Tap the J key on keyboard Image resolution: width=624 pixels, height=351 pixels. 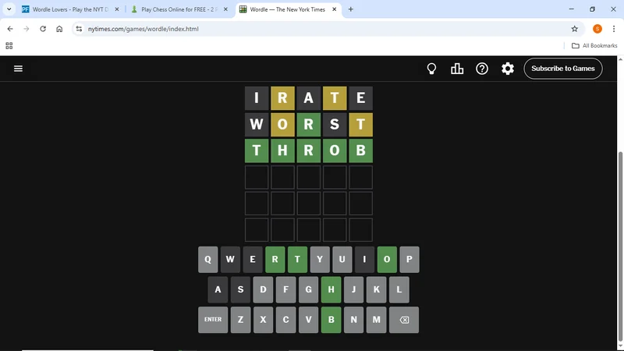pos(354,289)
